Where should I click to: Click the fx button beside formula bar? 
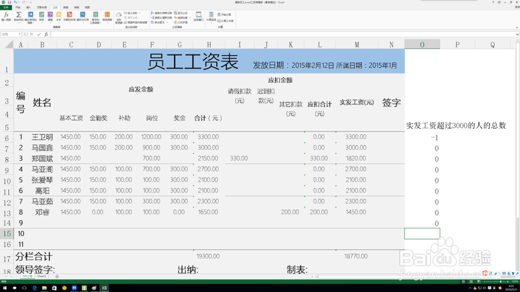point(46,34)
